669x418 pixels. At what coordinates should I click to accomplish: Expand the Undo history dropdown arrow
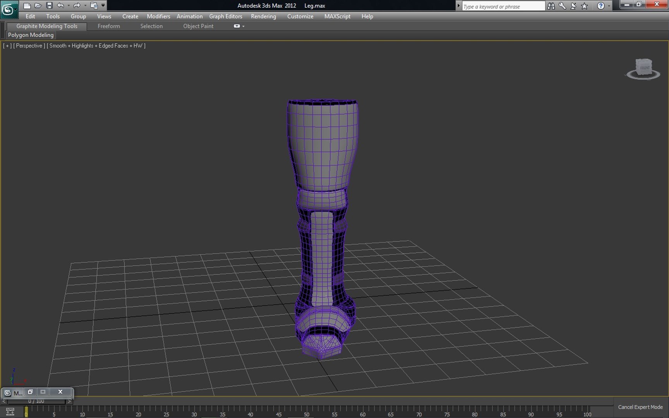pos(69,5)
